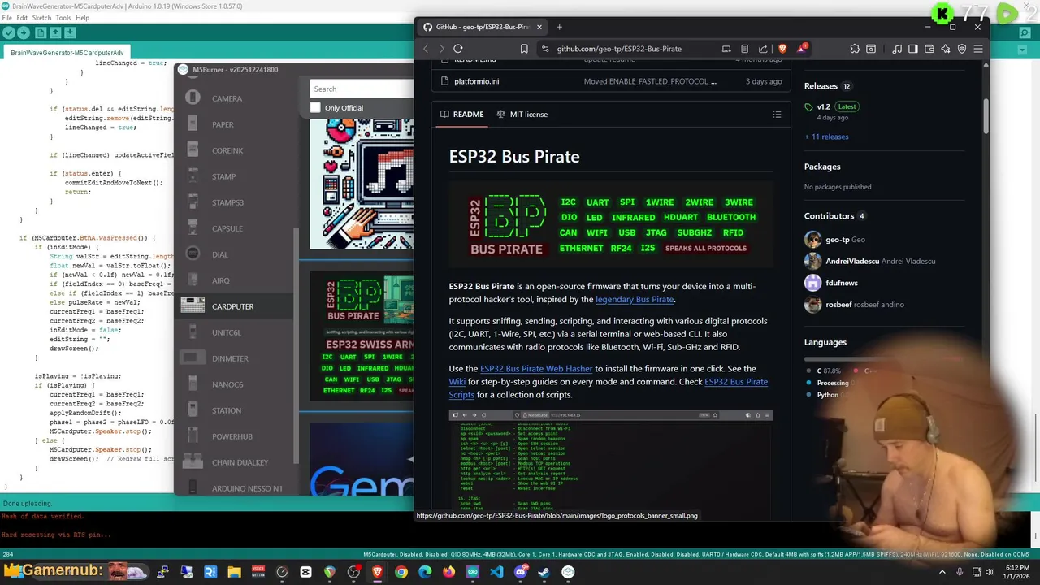The image size is (1040, 585).
Task: Click the Brave wallet icon
Action: coord(929,49)
